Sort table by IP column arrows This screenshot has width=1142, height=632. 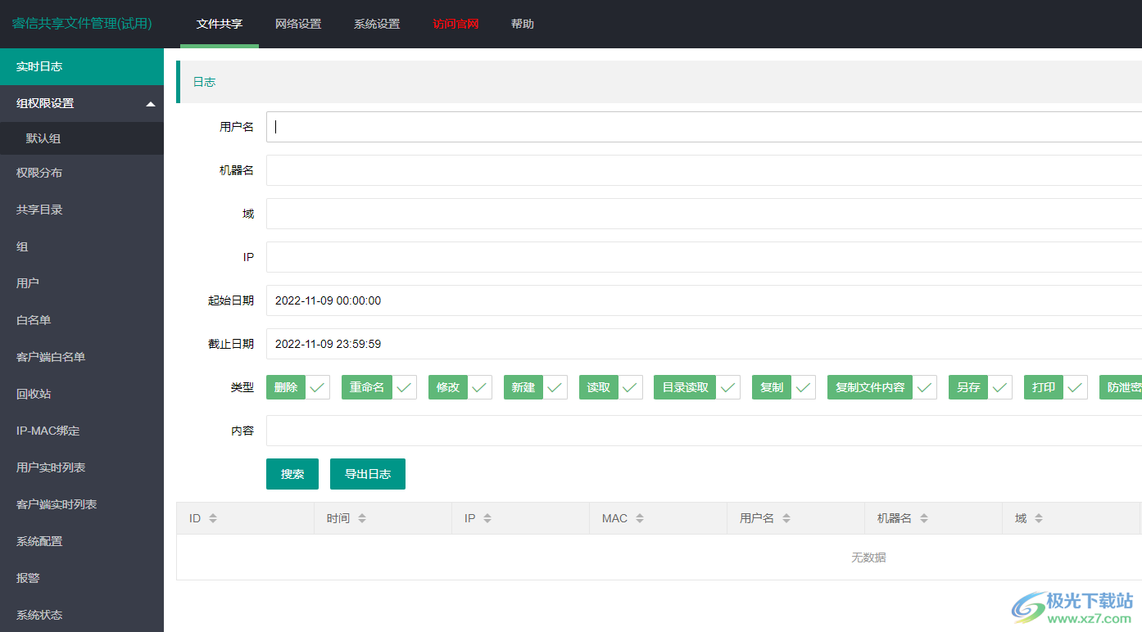[x=487, y=518]
